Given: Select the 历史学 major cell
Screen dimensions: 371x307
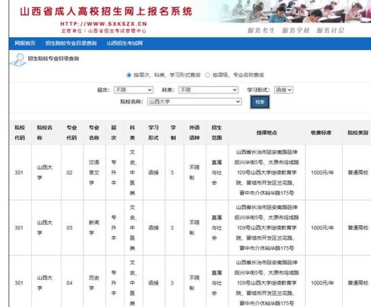Looking at the screenshot, I should click(x=94, y=283).
